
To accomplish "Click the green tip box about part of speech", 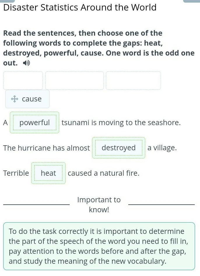I will 99,246.
